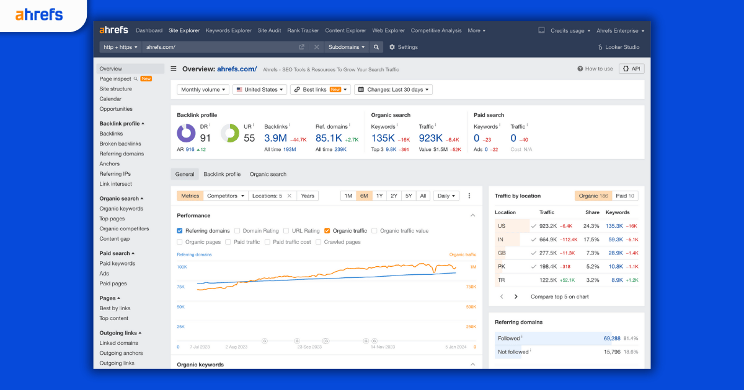Open the More menu in top navigation
Screen dimensions: 744x390
tap(477, 30)
